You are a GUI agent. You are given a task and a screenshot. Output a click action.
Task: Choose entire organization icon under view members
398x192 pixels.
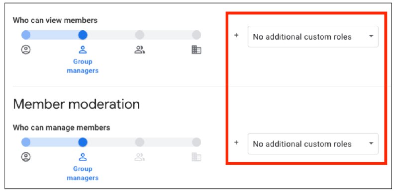click(x=196, y=50)
